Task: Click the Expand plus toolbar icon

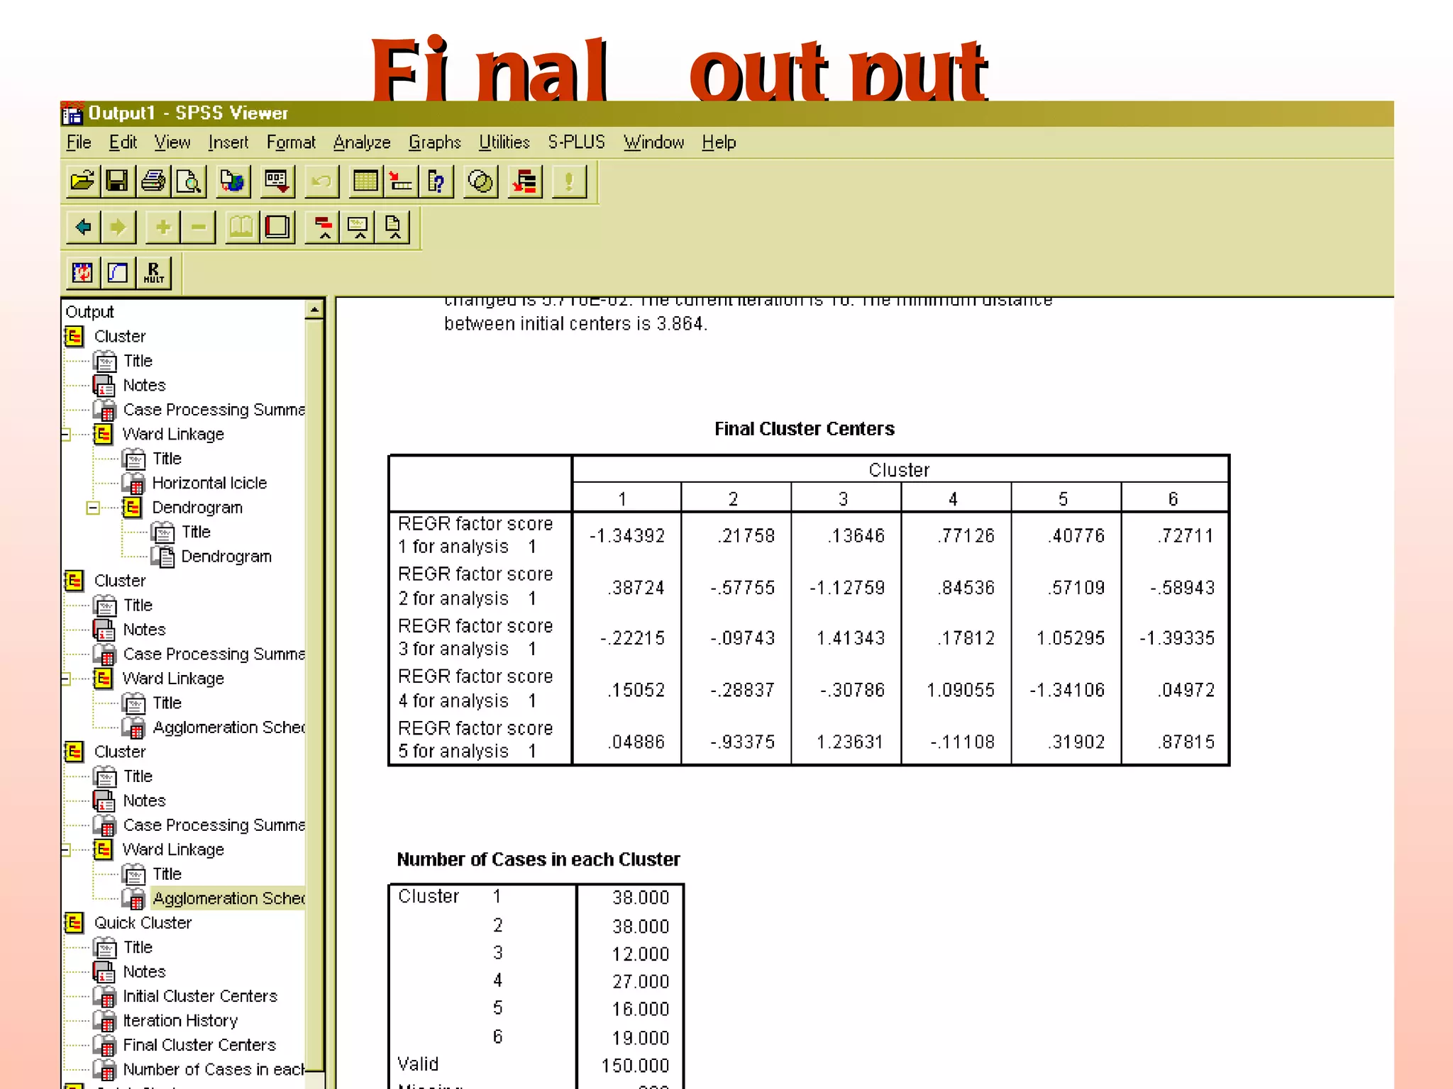Action: (162, 228)
